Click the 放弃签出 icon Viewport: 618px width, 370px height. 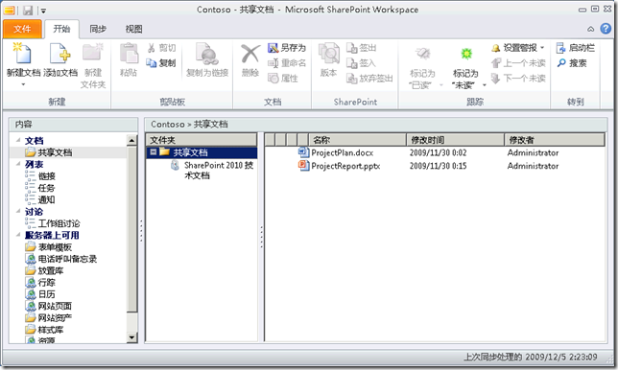click(x=351, y=79)
